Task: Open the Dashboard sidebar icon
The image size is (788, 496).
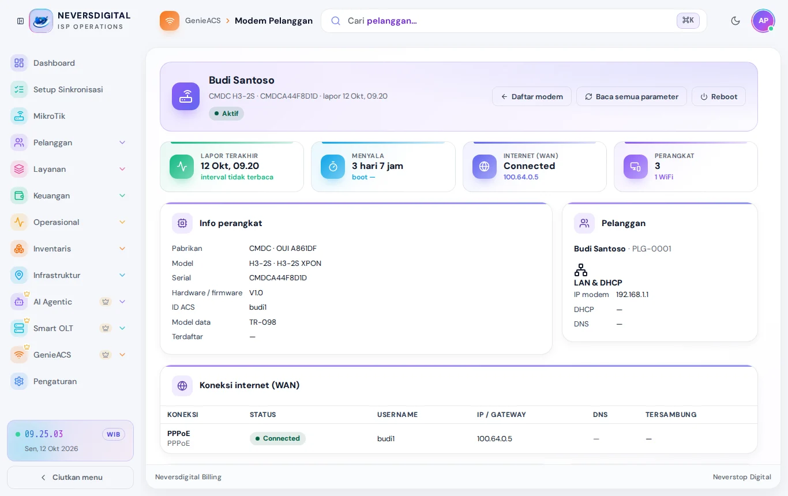Action: (19, 63)
